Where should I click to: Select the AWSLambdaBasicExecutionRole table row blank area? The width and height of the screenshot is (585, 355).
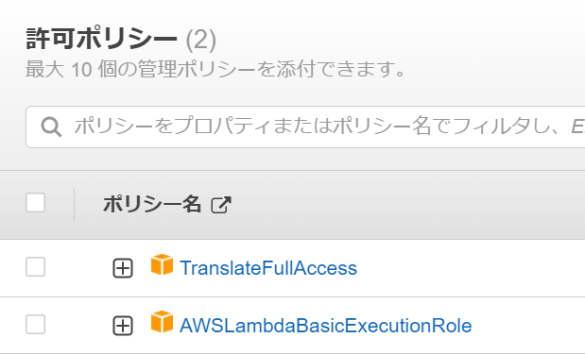(x=530, y=326)
